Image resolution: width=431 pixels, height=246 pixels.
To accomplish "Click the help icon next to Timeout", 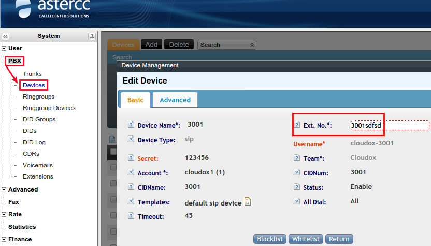I will pos(131,217).
